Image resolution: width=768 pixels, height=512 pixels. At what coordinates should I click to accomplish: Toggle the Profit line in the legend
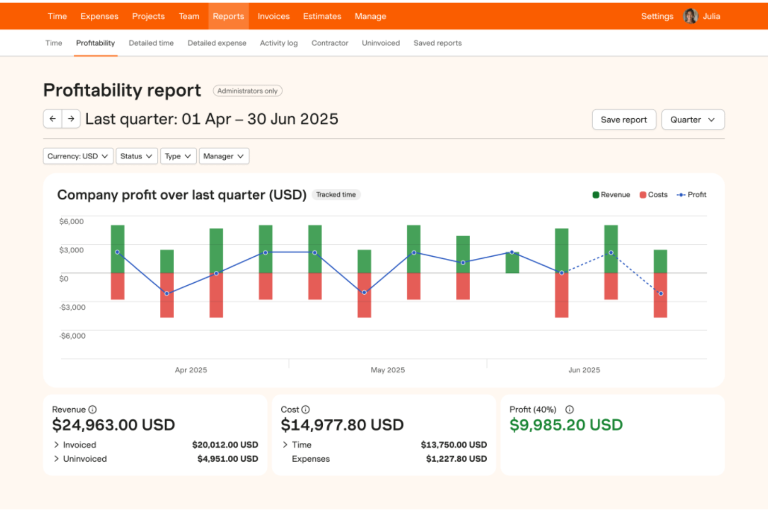(691, 195)
